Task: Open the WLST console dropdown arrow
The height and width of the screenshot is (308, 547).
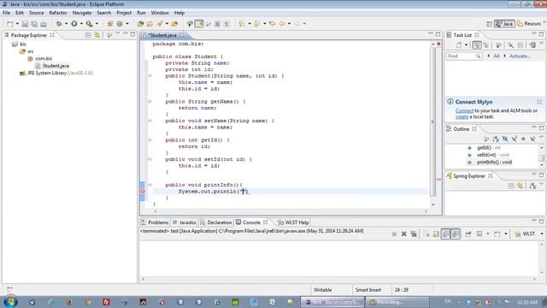Action: coord(542,234)
